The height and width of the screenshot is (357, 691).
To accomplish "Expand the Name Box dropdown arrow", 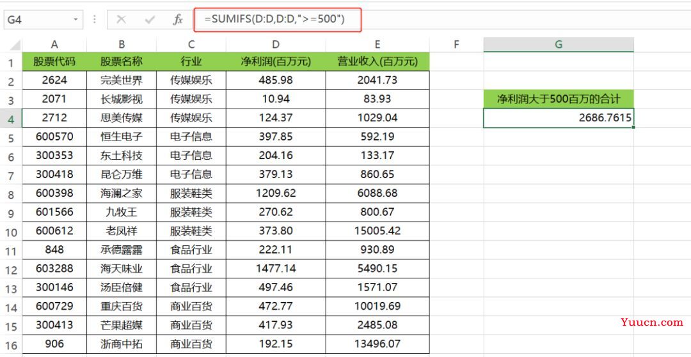I will click(75, 20).
